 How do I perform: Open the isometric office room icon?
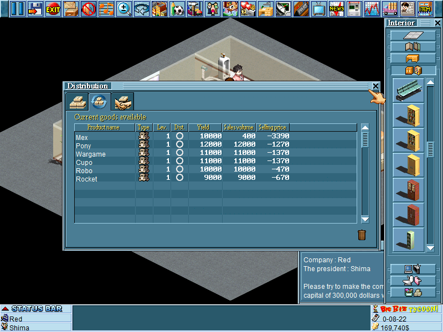point(230,9)
